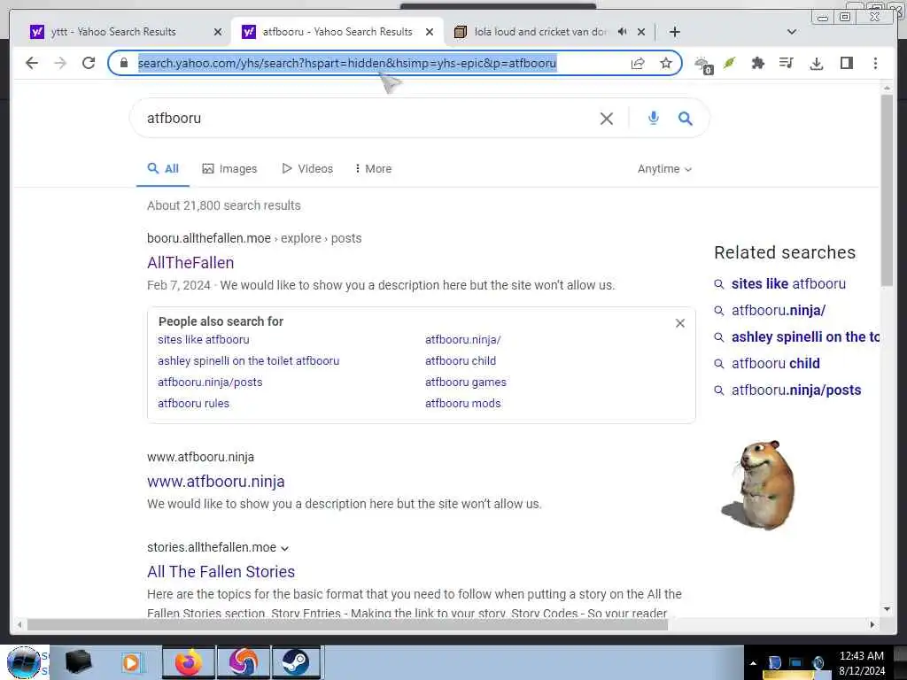This screenshot has width=907, height=680.
Task: Click the horizontal scrollbar thumb
Action: pyautogui.click(x=347, y=624)
